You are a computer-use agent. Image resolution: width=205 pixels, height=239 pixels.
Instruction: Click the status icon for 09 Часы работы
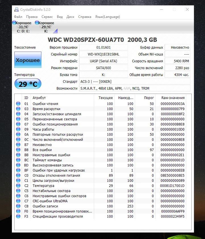(18, 129)
